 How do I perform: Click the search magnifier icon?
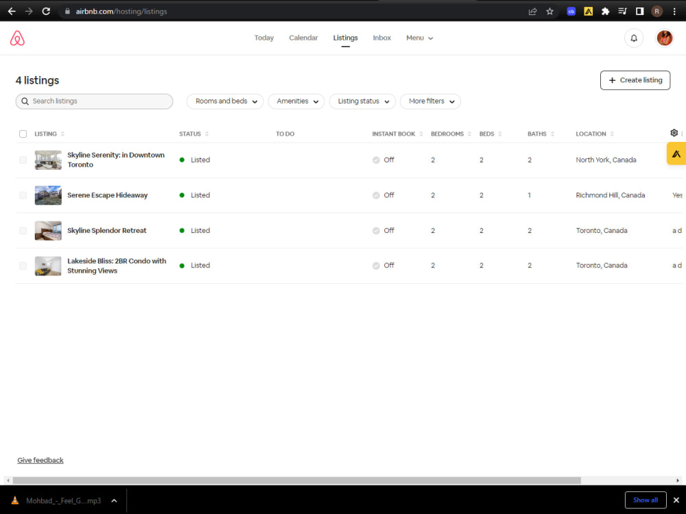click(x=25, y=101)
